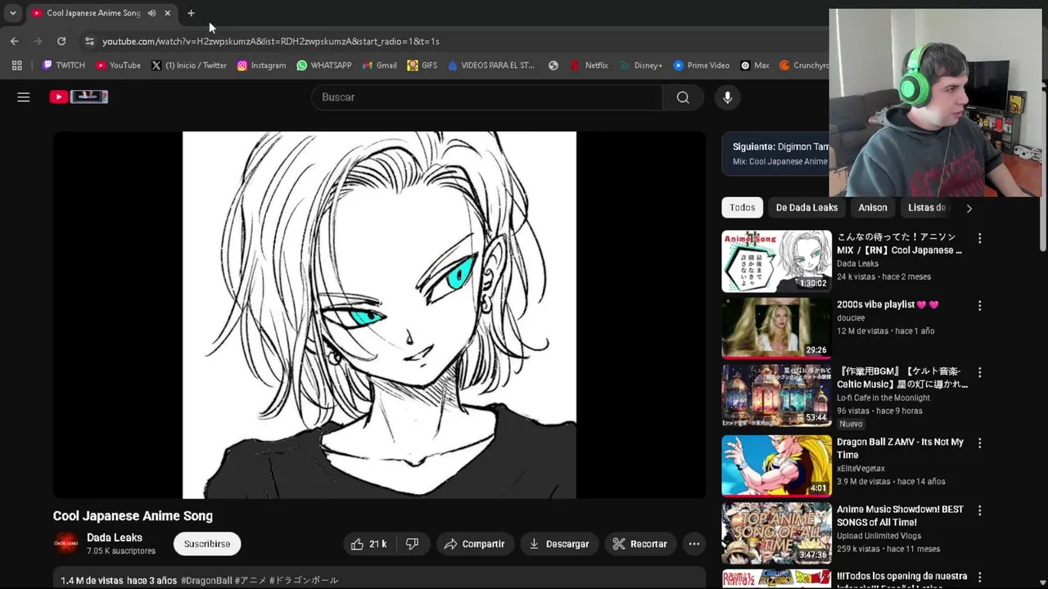Open the YouTube hamburger guide menu
This screenshot has width=1048, height=589.
tap(24, 97)
